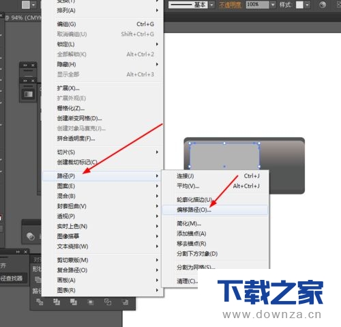Screen dimensions: 341x327
Task: Open the 混合(B) submenu
Action: [x=103, y=196]
